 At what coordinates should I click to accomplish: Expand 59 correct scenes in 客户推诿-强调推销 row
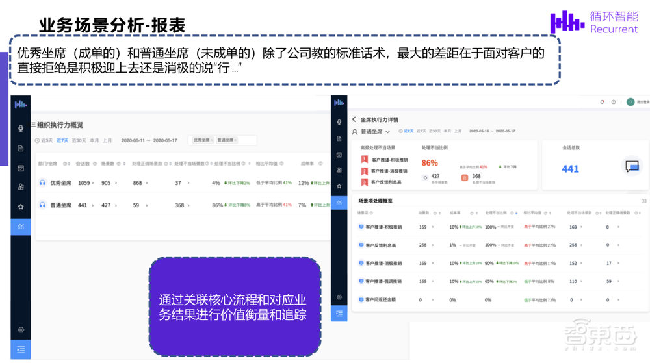(618, 281)
